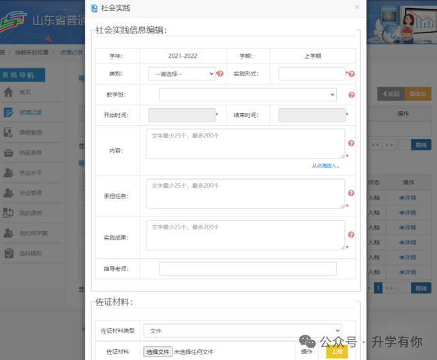Open 毕业管理 in the sidebar menu
Screen dimensions: 437x360
[x=31, y=193]
